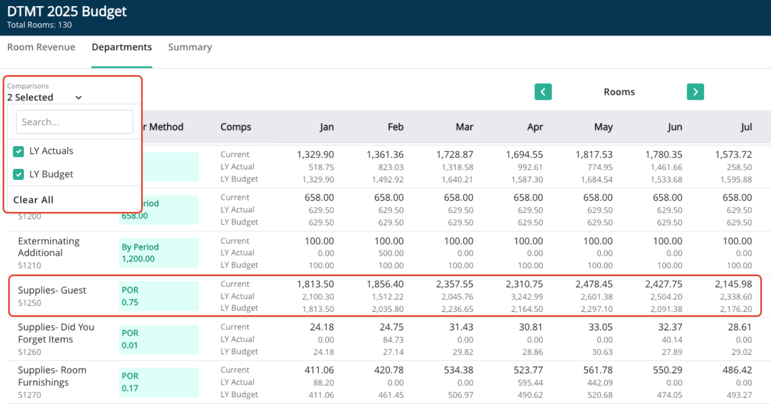Click top row Jan current 1,329.90

[x=315, y=154]
